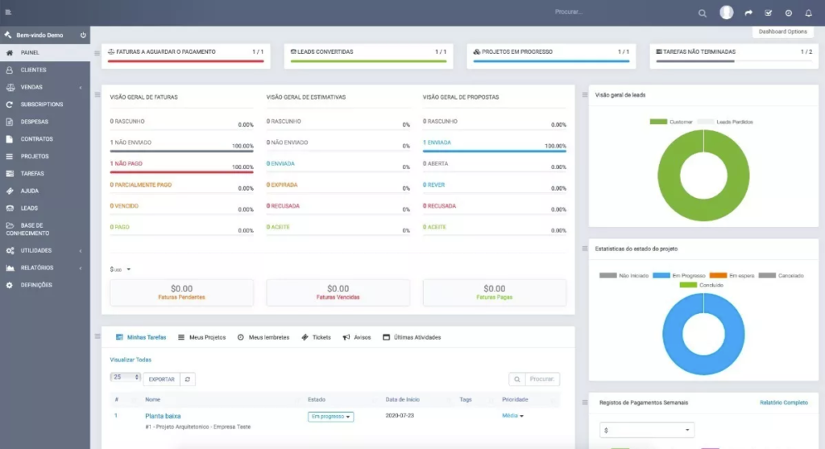
Task: Click the clock timer icon in header
Action: click(789, 13)
